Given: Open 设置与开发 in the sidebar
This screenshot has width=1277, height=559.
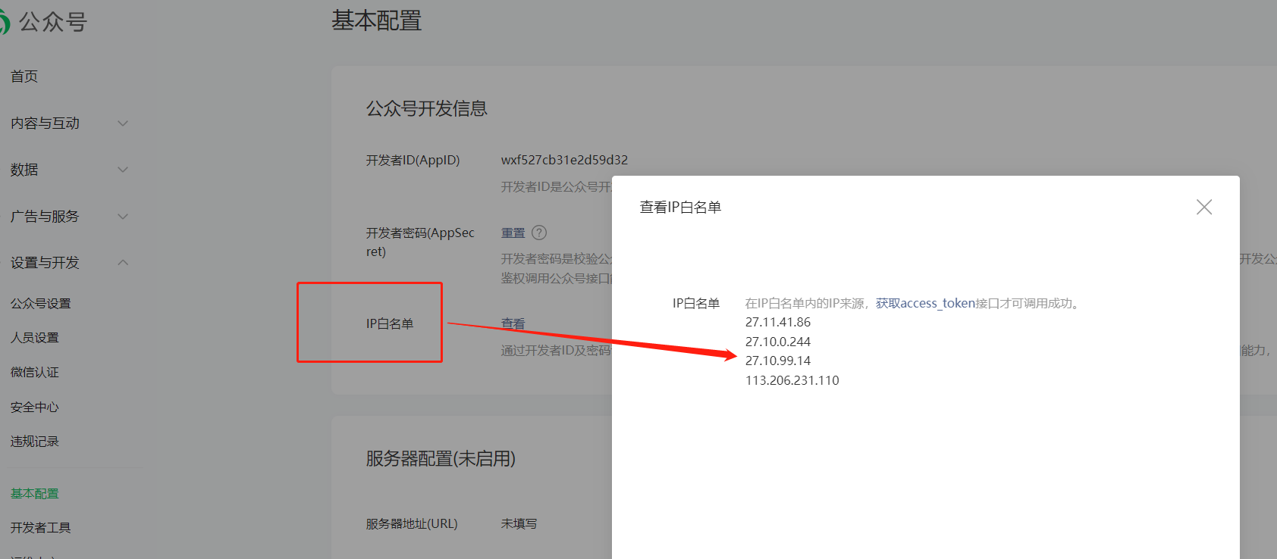Looking at the screenshot, I should tap(45, 263).
